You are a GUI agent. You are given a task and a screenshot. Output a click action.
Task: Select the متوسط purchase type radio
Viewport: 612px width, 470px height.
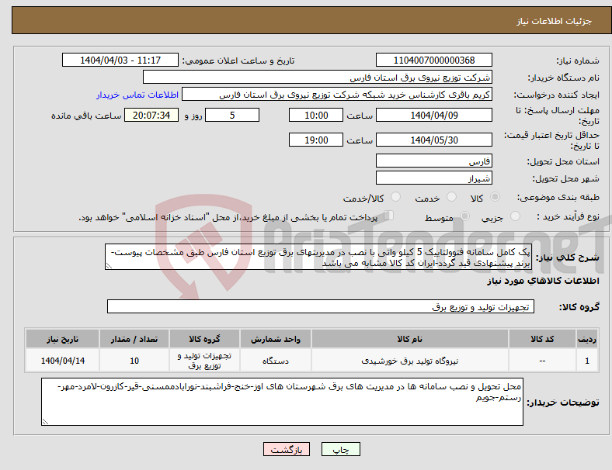coord(465,216)
